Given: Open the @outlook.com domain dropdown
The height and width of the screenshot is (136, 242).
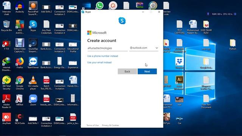Looking at the screenshot, I should click(144, 48).
